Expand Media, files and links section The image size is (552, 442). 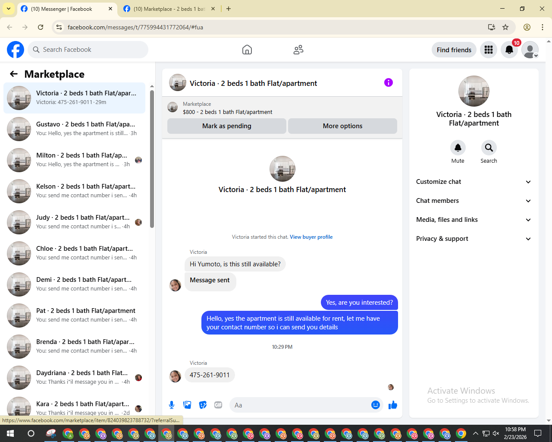click(x=474, y=220)
